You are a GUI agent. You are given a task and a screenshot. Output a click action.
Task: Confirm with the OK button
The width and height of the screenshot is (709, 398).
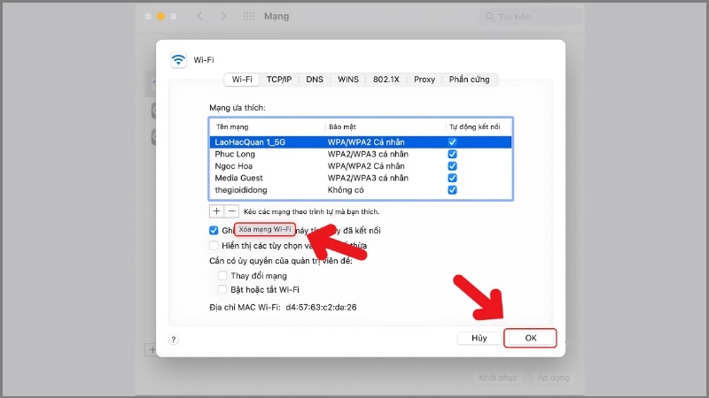pyautogui.click(x=530, y=338)
